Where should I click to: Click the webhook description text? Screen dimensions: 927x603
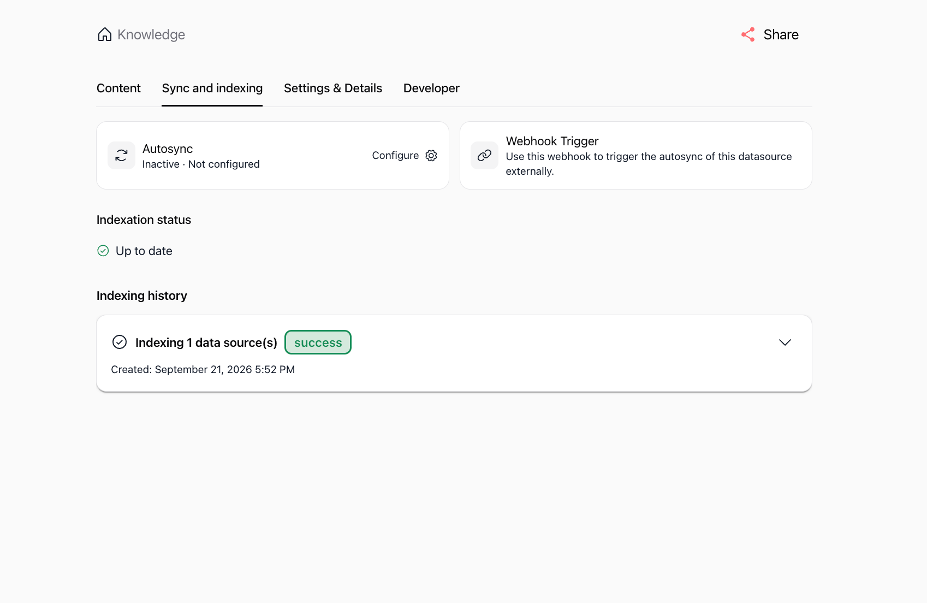coord(649,164)
